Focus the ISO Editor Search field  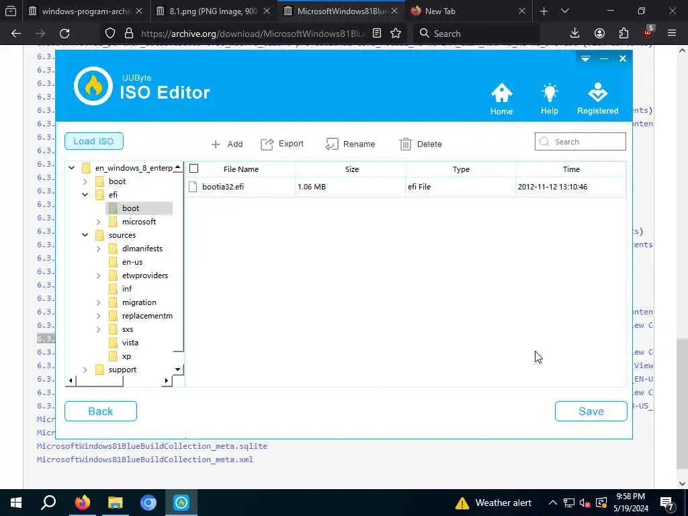tap(580, 142)
